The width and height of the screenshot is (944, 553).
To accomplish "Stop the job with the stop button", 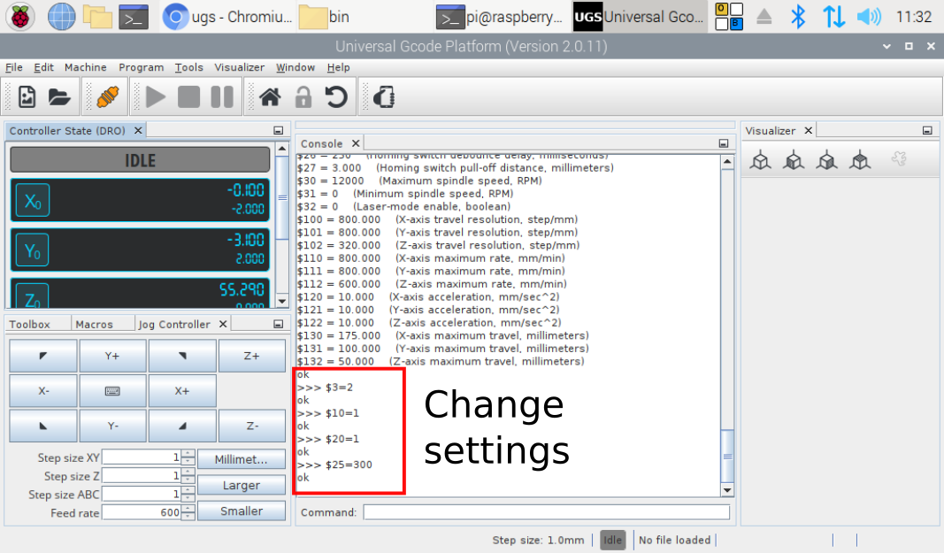I will pos(189,97).
